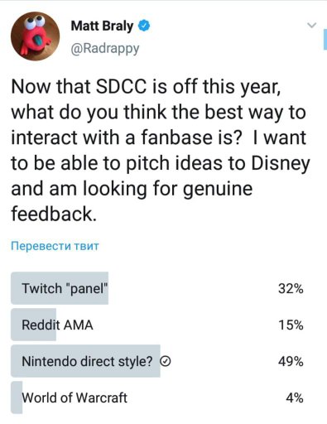Click the small World of Warcraft result bar
This screenshot has height=424, width=327.
coord(17,397)
